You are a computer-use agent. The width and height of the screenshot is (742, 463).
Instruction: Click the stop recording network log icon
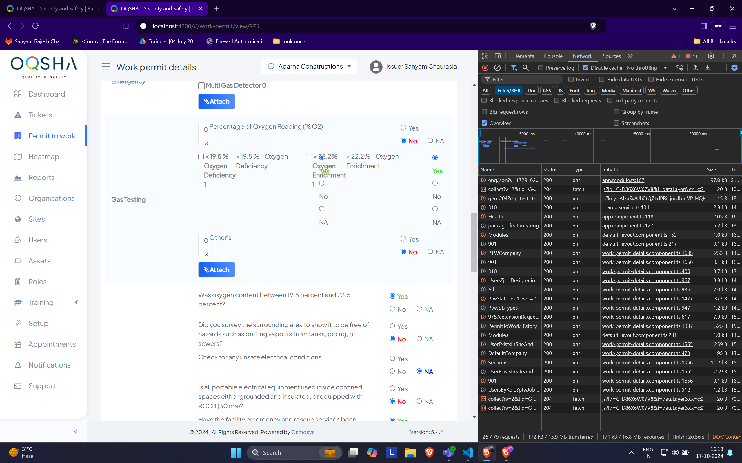click(x=485, y=68)
